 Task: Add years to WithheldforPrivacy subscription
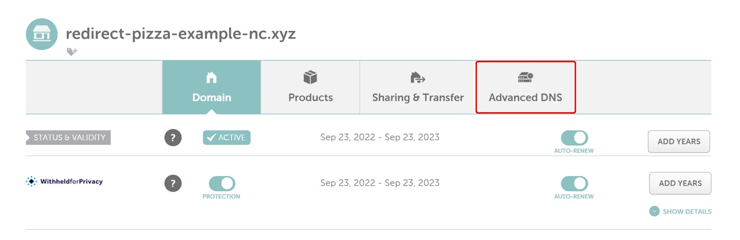680,183
